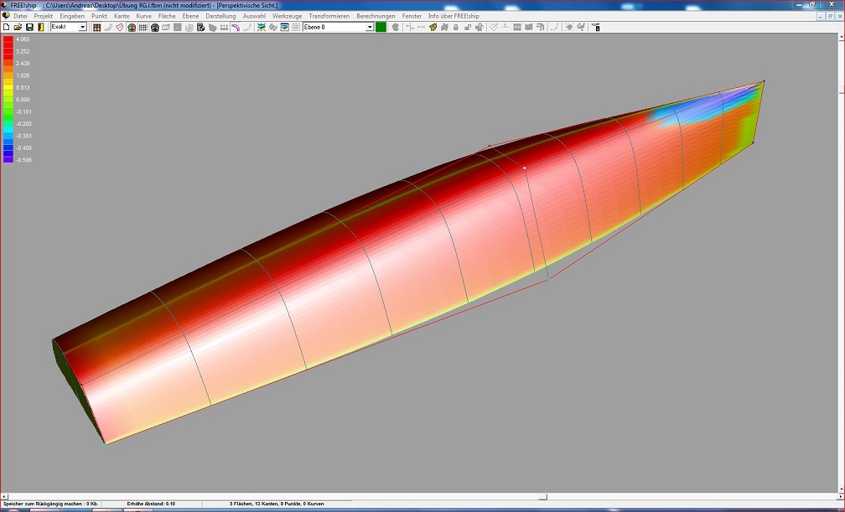The width and height of the screenshot is (845, 512).
Task: Click the green layer color swatch
Action: [x=381, y=28]
